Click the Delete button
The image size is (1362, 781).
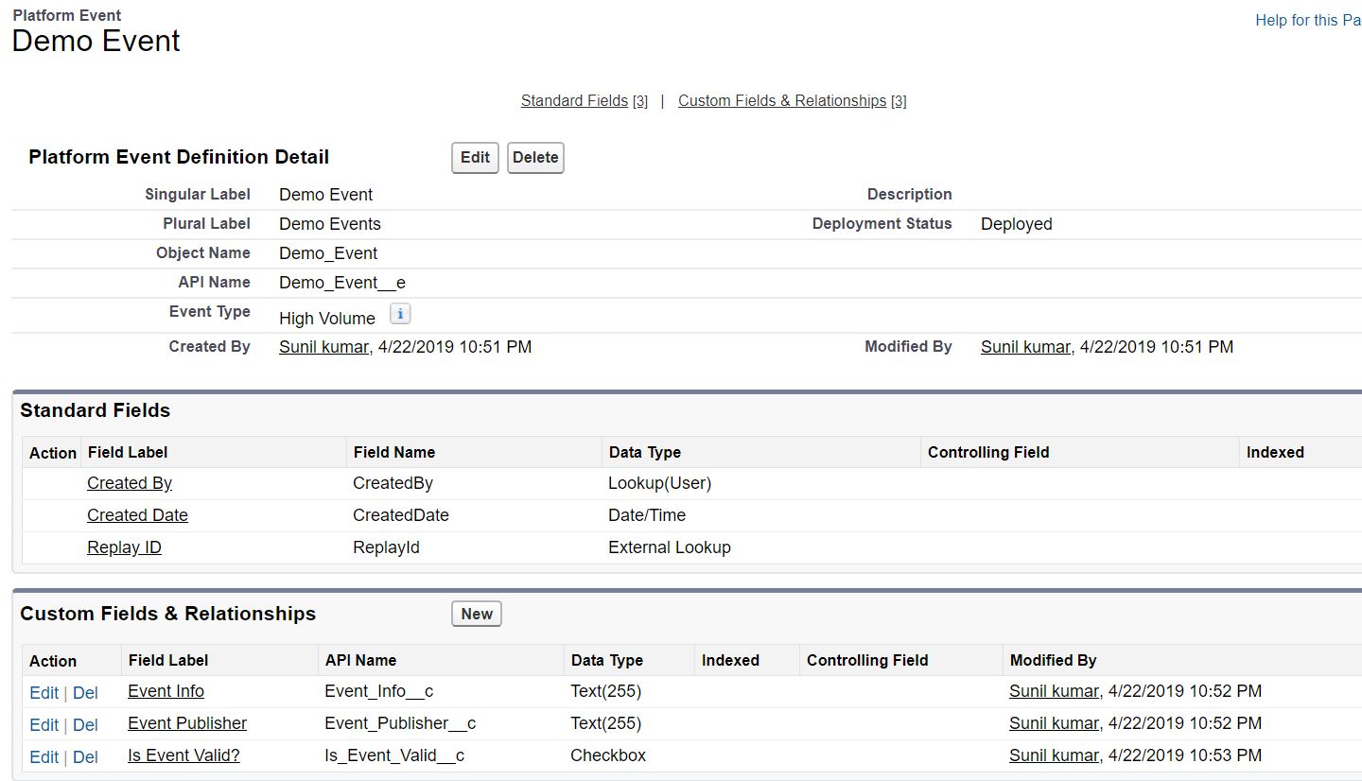point(535,157)
